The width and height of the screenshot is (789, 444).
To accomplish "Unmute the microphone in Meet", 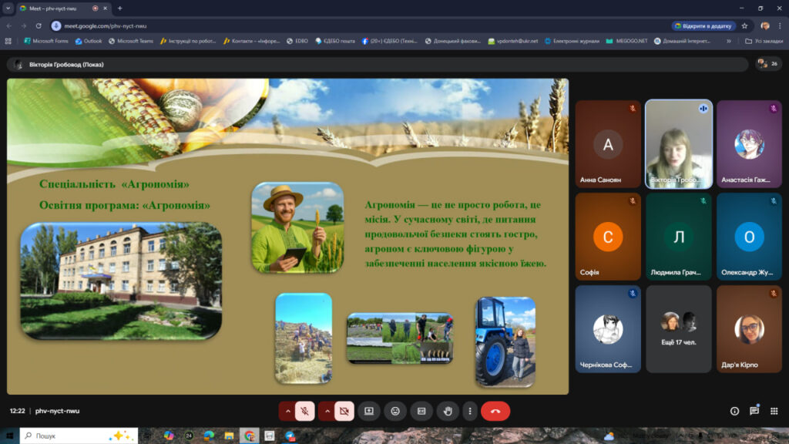I will 305,411.
